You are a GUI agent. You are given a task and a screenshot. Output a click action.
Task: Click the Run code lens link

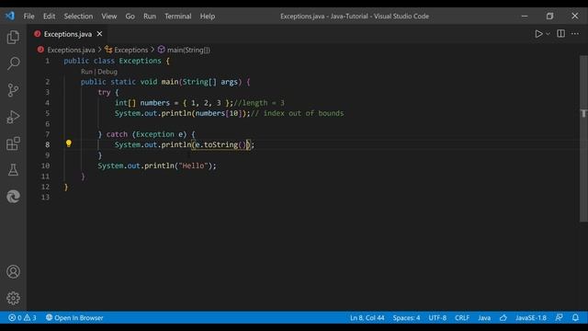86,72
